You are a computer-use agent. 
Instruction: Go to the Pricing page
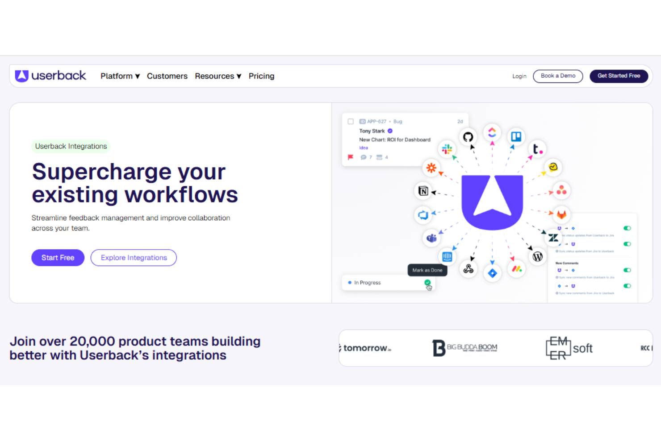[261, 76]
